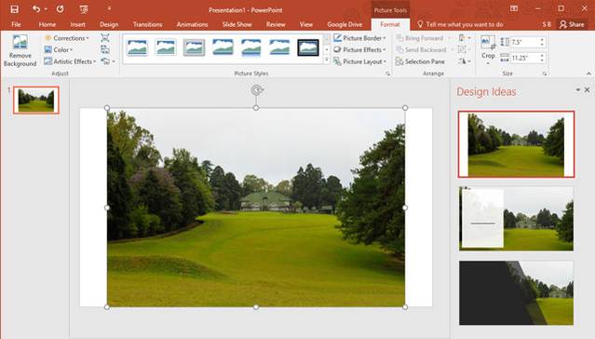Switch to the Slide Show tab
Viewport: 595px width, 339px height.
pos(237,24)
